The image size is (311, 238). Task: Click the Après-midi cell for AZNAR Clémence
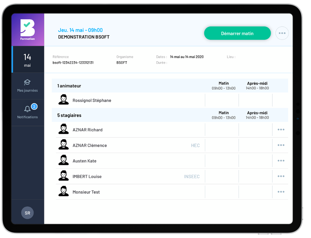[256, 145]
